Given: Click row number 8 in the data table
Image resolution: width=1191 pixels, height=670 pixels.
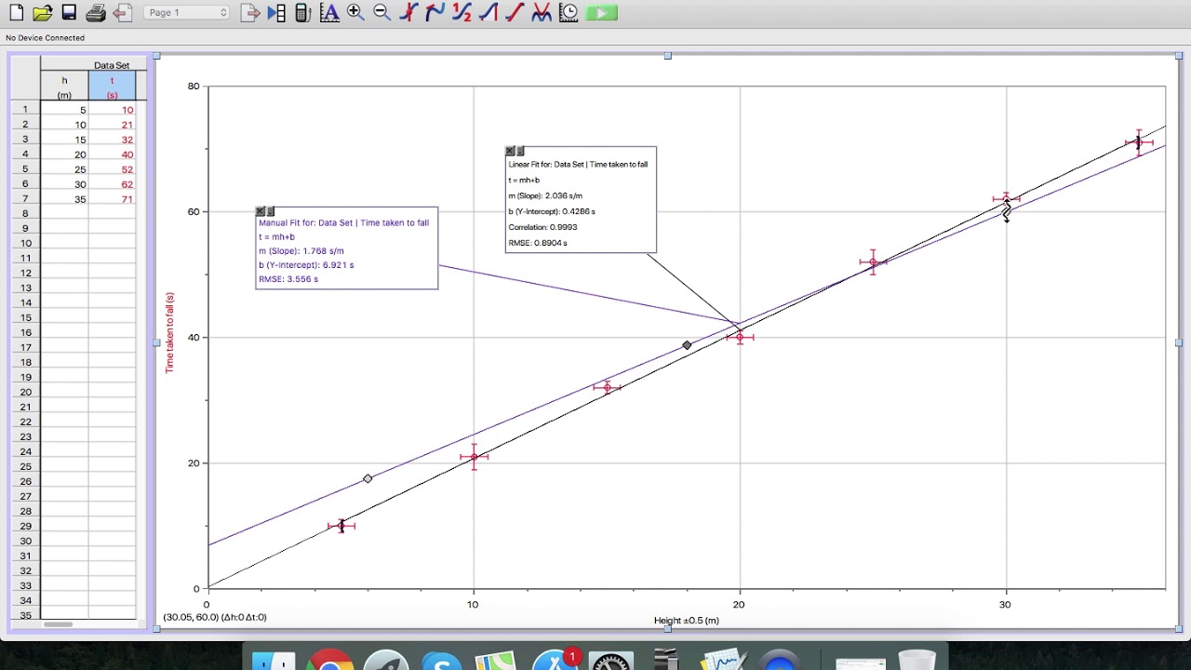Looking at the screenshot, I should (x=25, y=214).
